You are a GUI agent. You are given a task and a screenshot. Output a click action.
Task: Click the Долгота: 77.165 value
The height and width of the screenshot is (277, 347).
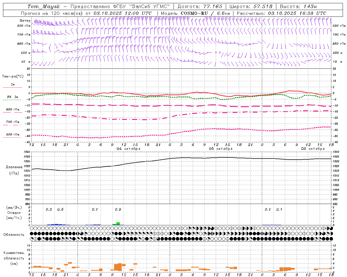pyautogui.click(x=200, y=6)
